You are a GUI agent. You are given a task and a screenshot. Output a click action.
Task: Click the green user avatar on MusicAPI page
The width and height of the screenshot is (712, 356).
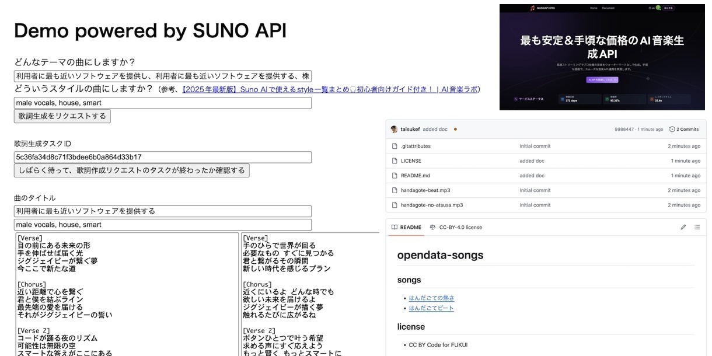coord(658,8)
